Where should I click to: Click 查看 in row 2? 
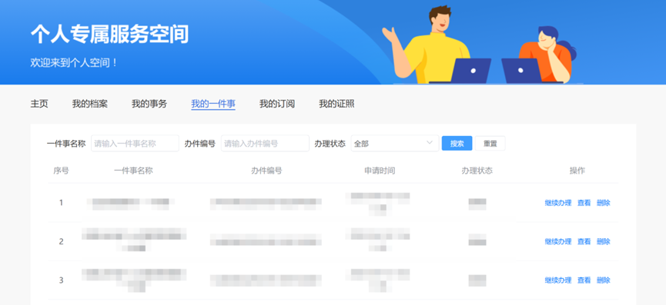pyautogui.click(x=584, y=241)
